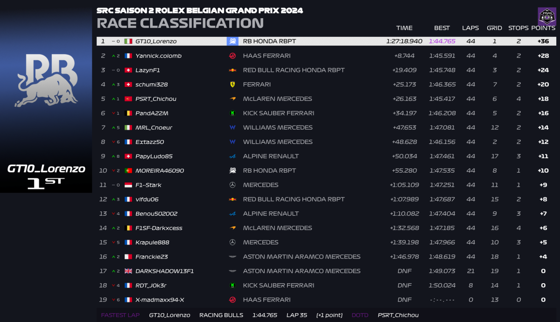Select the GRID column header
This screenshot has width=560, height=322.
pos(494,28)
